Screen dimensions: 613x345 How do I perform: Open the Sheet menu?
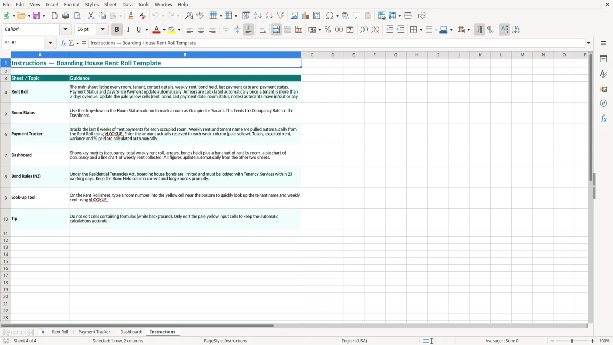(x=110, y=4)
